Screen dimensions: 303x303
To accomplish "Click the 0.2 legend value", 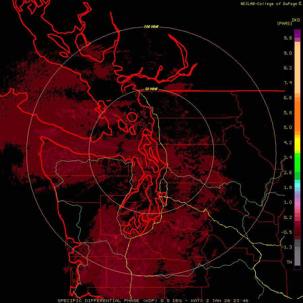I will (288, 217).
